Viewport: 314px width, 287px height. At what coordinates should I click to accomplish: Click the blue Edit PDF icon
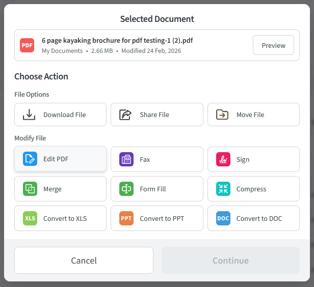30,159
